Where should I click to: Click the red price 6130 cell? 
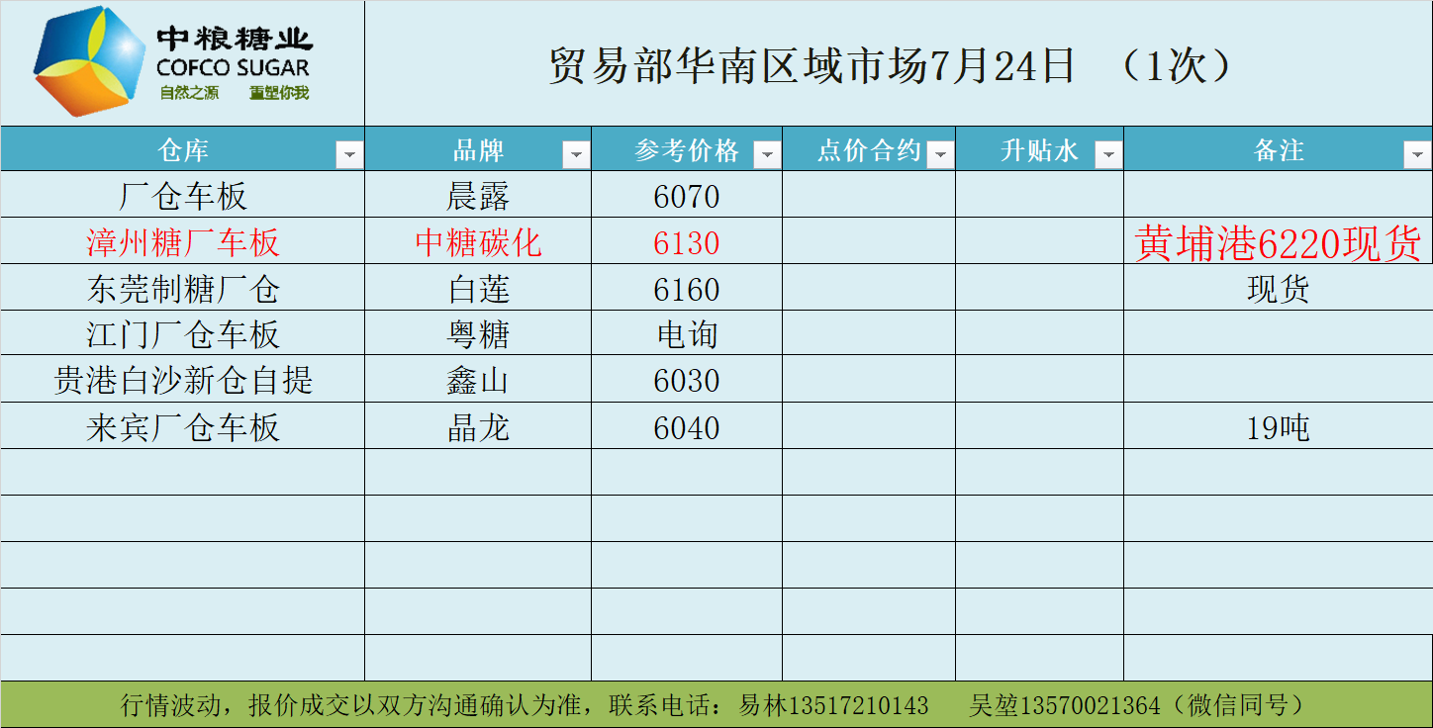coord(687,242)
